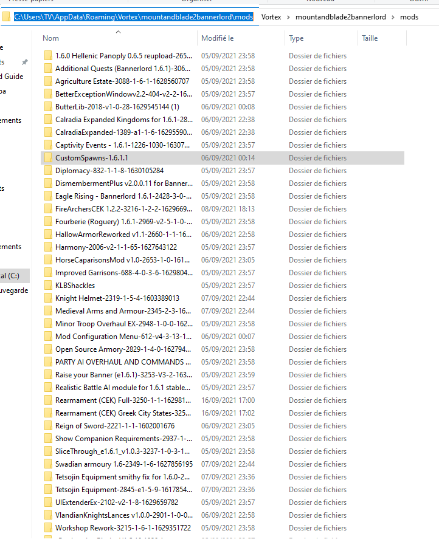
Task: Click BetterExceptionWindow folder icon
Action: click(48, 94)
